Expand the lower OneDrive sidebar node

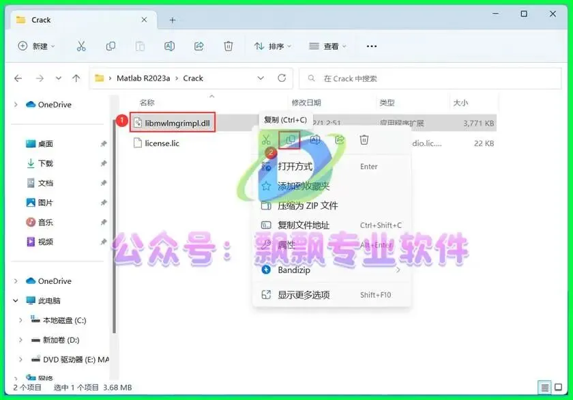tap(16, 281)
